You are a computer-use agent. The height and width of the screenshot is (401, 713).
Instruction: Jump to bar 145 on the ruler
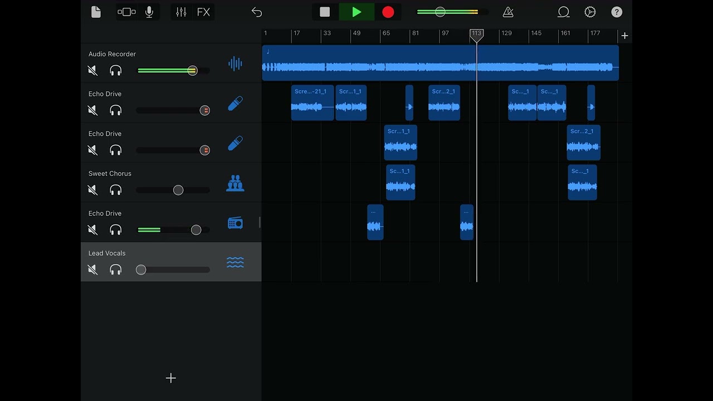click(x=536, y=33)
